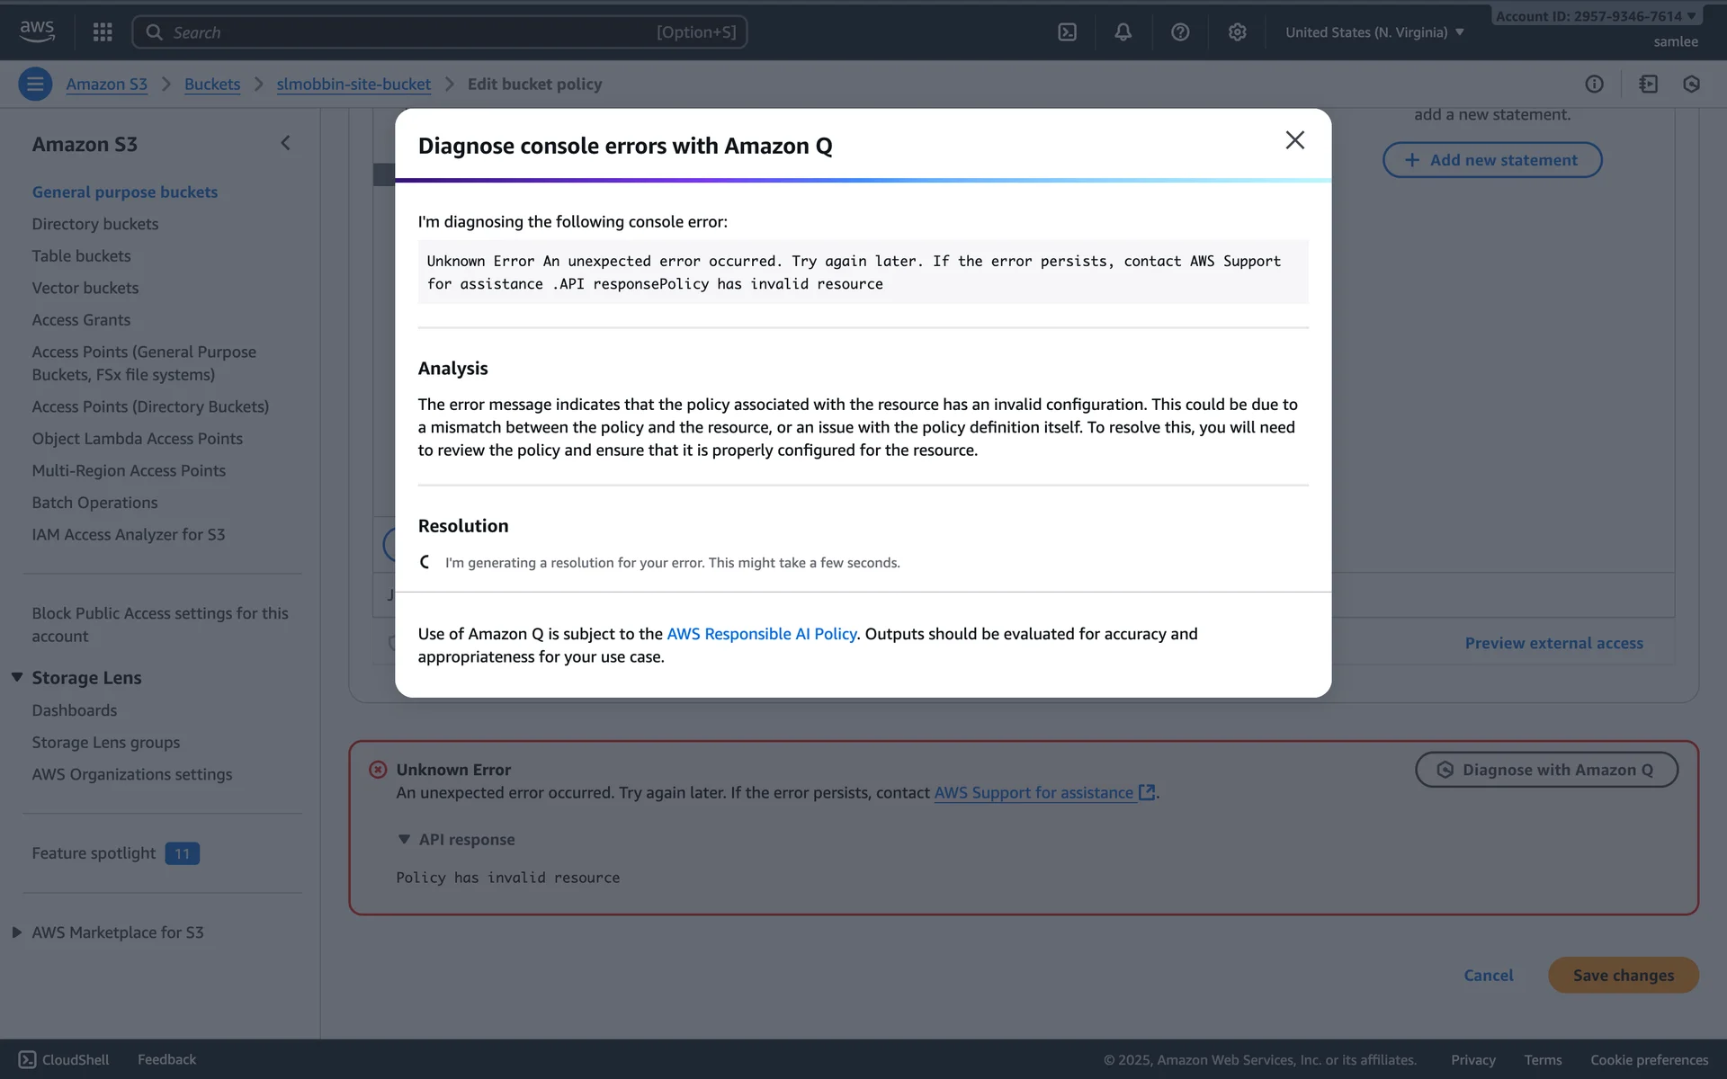Expand AWS Marketplace for S3

coord(17,932)
